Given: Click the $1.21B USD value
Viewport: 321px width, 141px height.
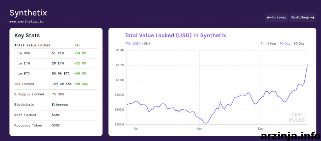Looking at the screenshot, I should point(58,53).
